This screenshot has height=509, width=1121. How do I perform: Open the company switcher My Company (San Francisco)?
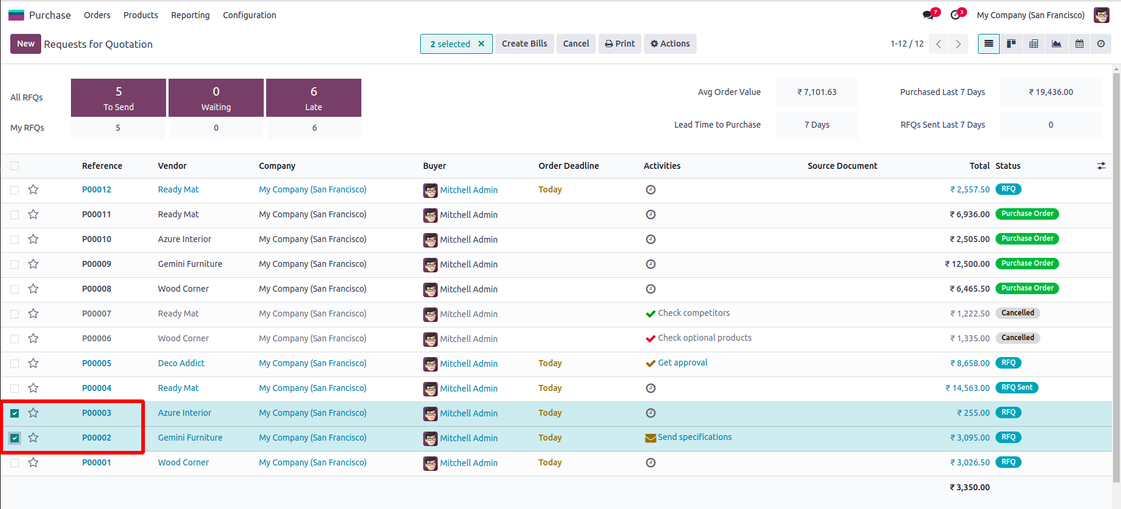pos(1030,15)
